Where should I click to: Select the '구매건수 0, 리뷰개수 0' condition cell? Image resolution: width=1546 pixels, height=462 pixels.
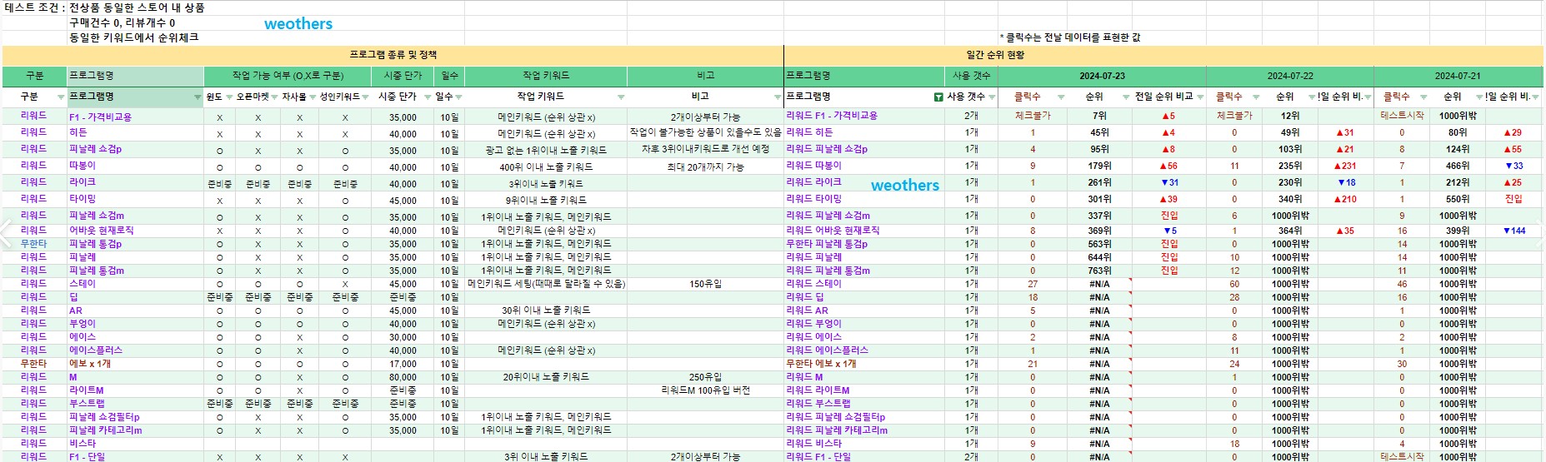pyautogui.click(x=123, y=22)
